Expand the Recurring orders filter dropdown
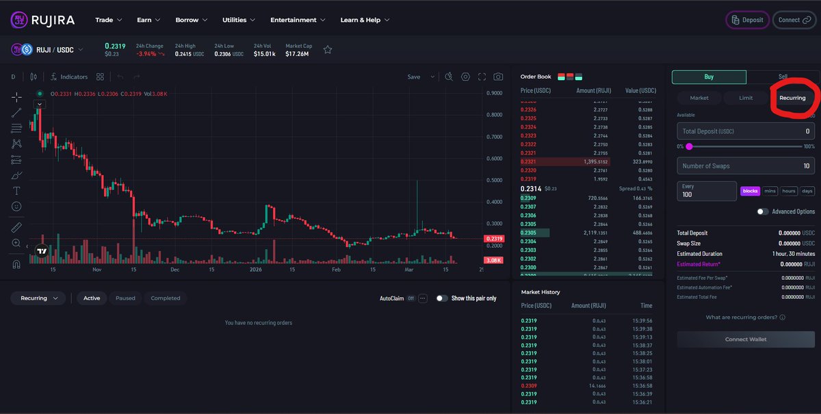 point(38,298)
